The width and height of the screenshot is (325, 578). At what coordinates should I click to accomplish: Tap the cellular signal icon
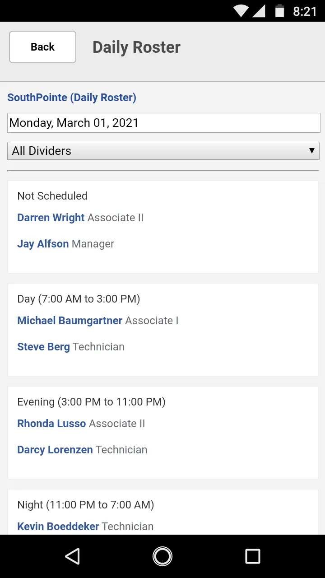(x=259, y=11)
